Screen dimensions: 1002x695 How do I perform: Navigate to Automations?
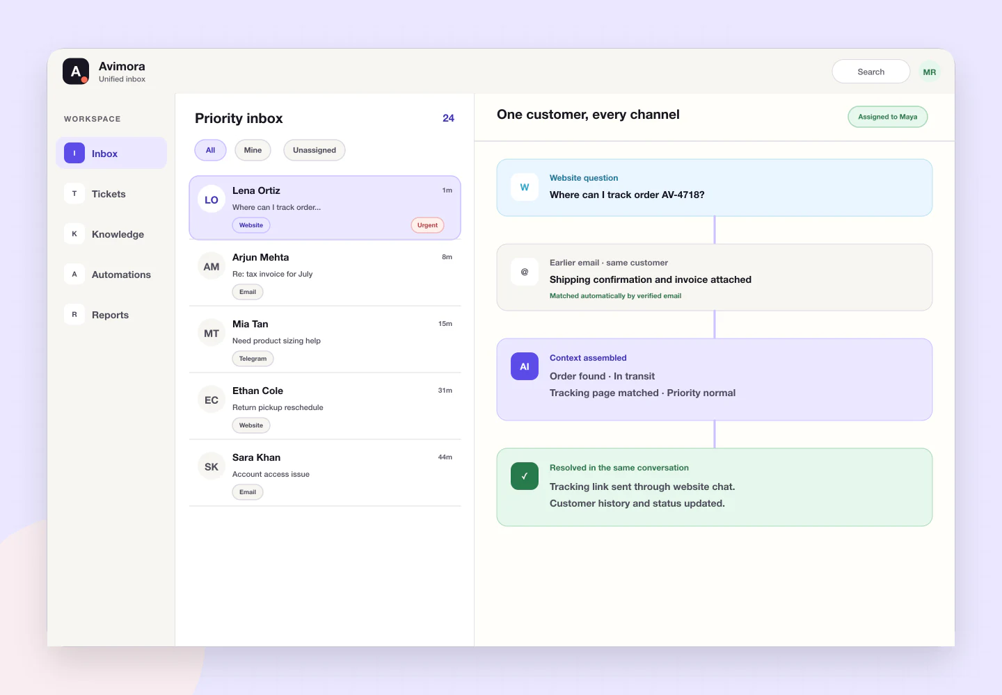click(x=111, y=274)
